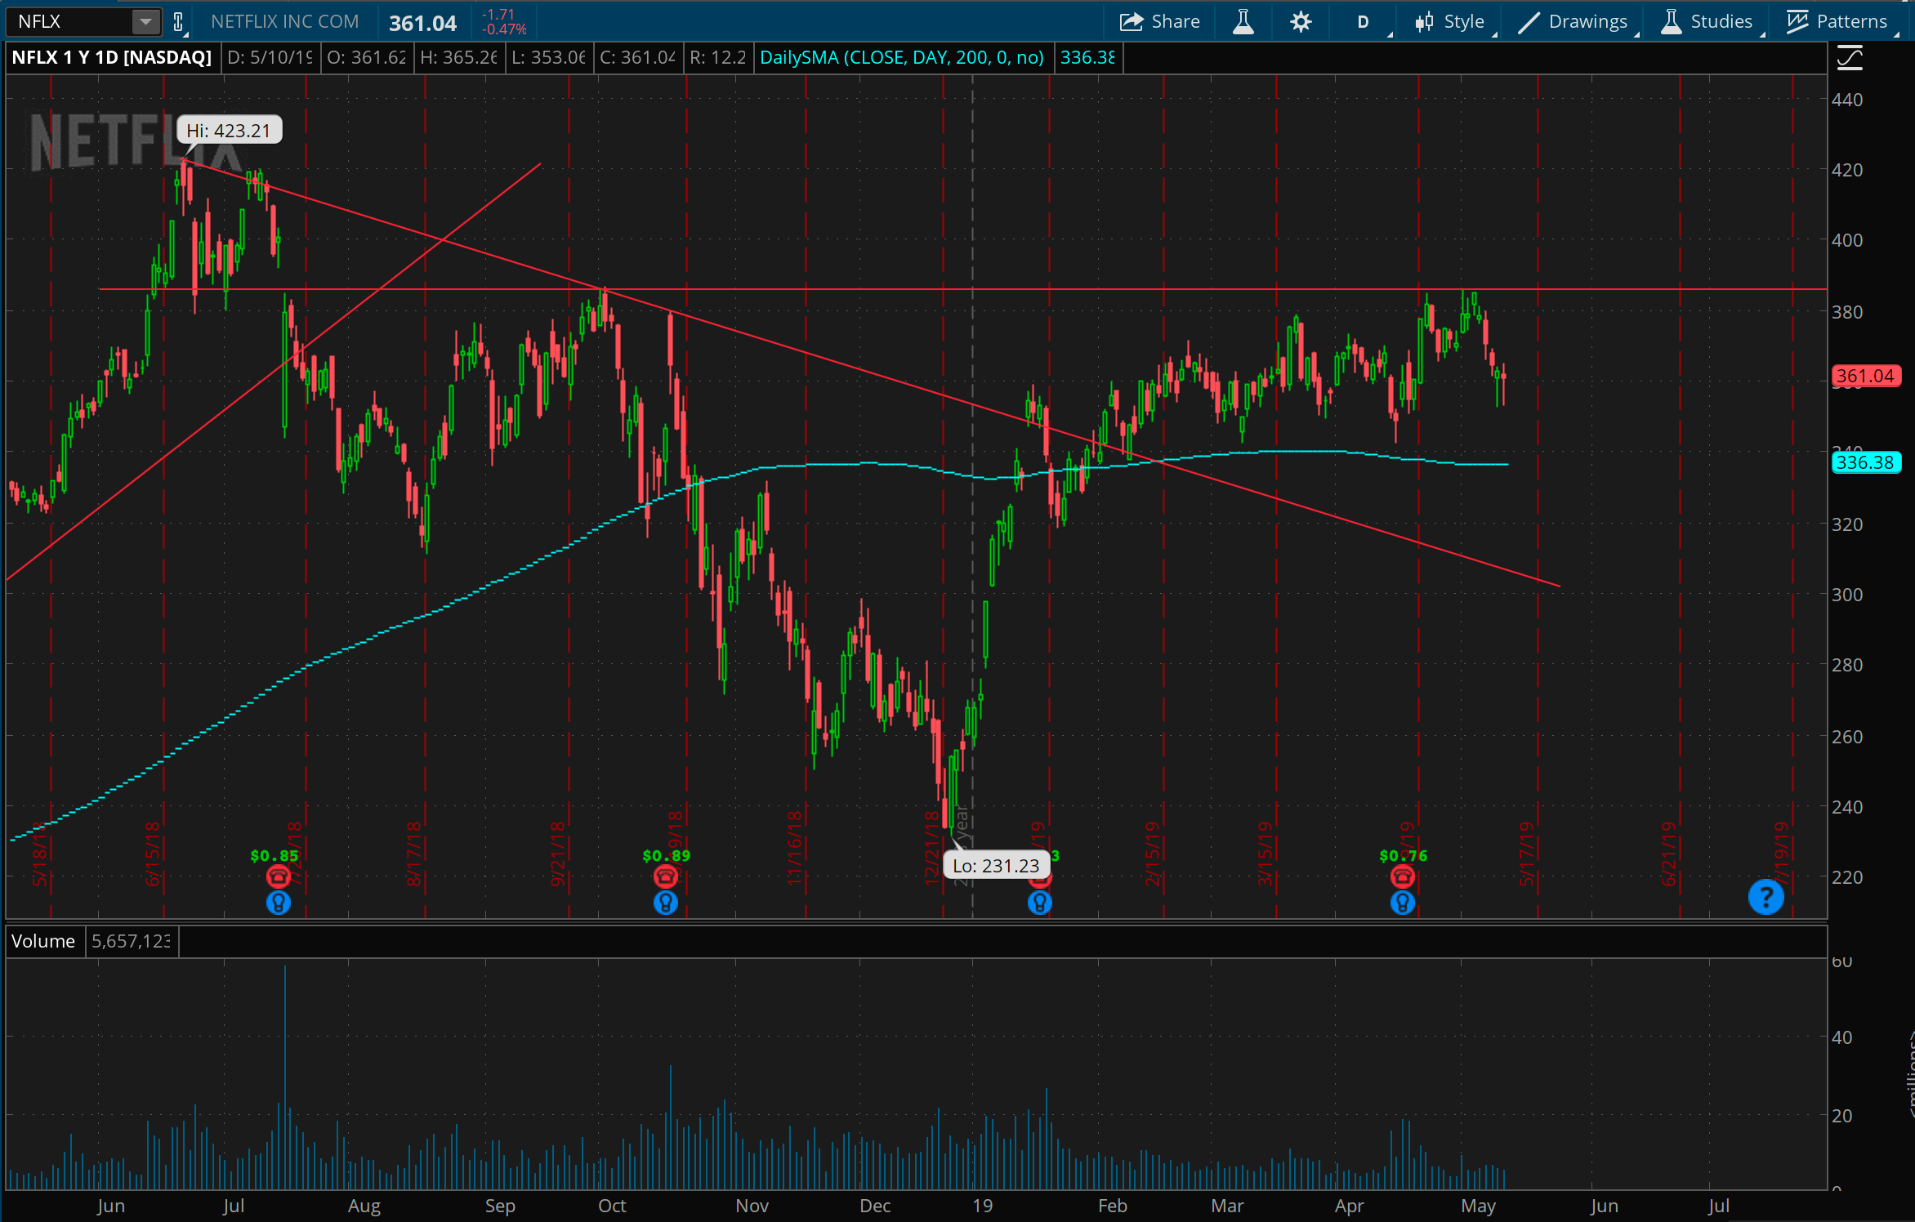Click the Share button
The width and height of the screenshot is (1915, 1222).
[x=1159, y=21]
